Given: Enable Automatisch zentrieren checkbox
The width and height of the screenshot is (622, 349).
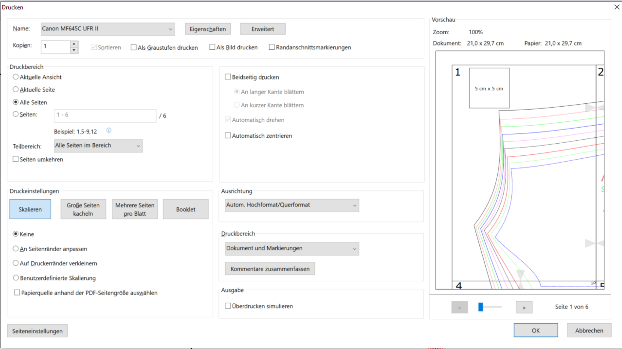Looking at the screenshot, I should [228, 136].
